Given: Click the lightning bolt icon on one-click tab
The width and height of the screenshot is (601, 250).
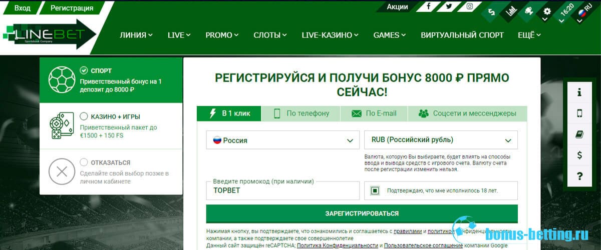Looking at the screenshot, I should pos(212,113).
